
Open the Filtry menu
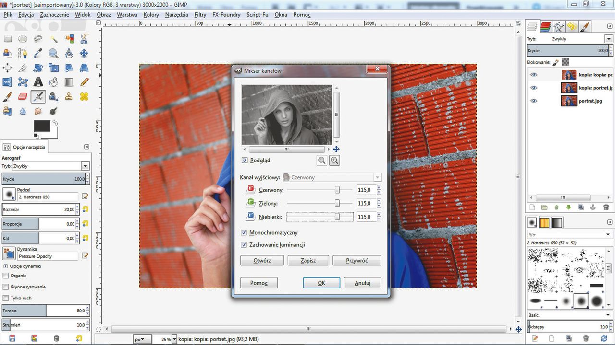pyautogui.click(x=200, y=15)
